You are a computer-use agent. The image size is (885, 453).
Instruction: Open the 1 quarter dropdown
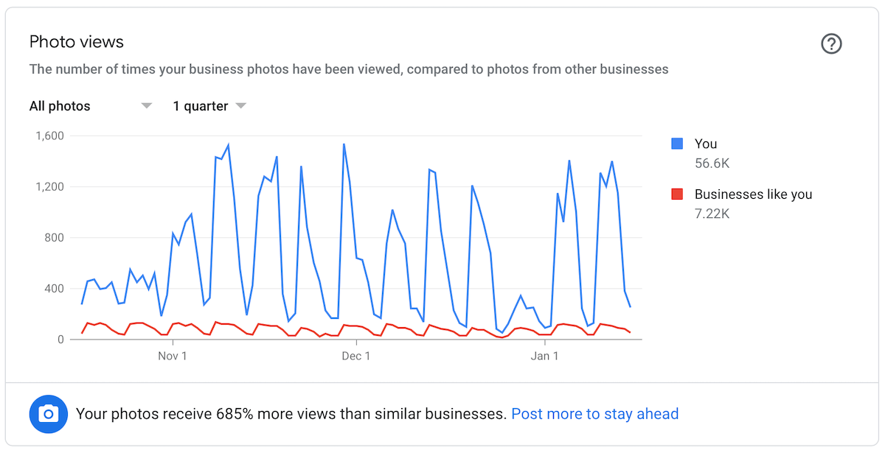point(209,106)
